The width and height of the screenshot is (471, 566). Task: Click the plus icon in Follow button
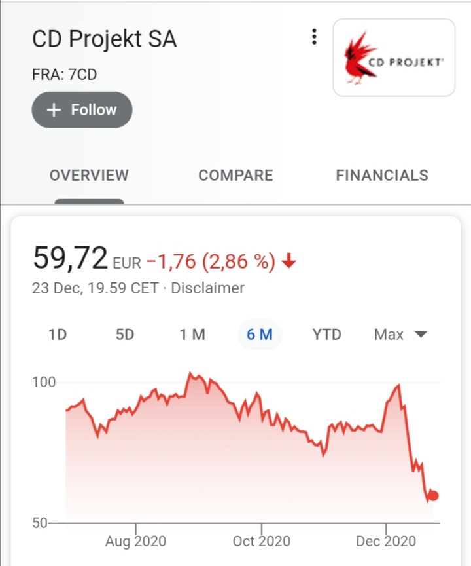tap(54, 110)
